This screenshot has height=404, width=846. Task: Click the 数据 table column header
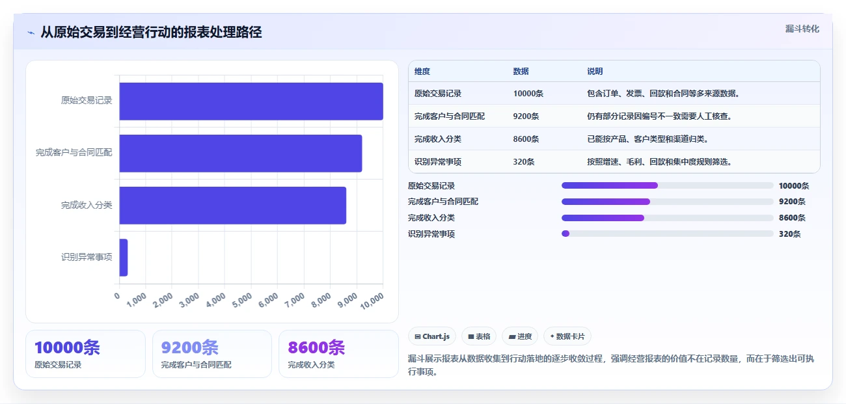click(521, 71)
